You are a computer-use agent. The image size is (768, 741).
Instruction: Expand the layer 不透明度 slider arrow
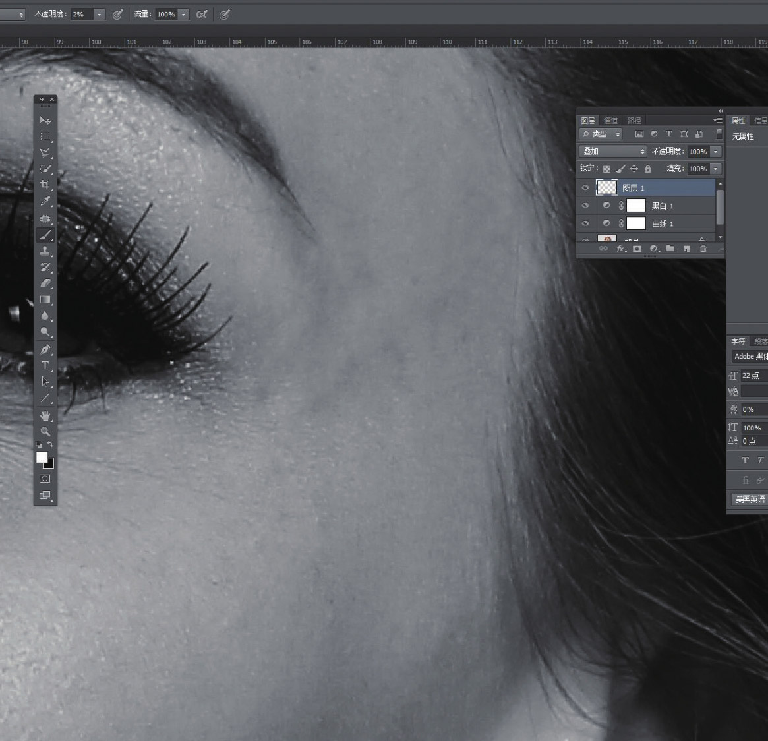click(x=715, y=152)
